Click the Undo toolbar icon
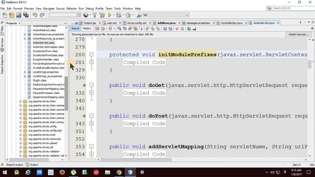The width and height of the screenshot is (315, 177). click(x=35, y=15)
